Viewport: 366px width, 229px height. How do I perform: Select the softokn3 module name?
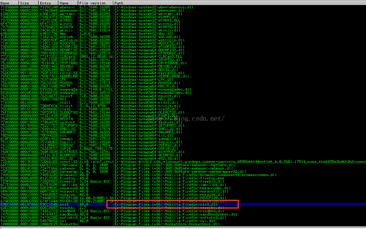pos(68,218)
